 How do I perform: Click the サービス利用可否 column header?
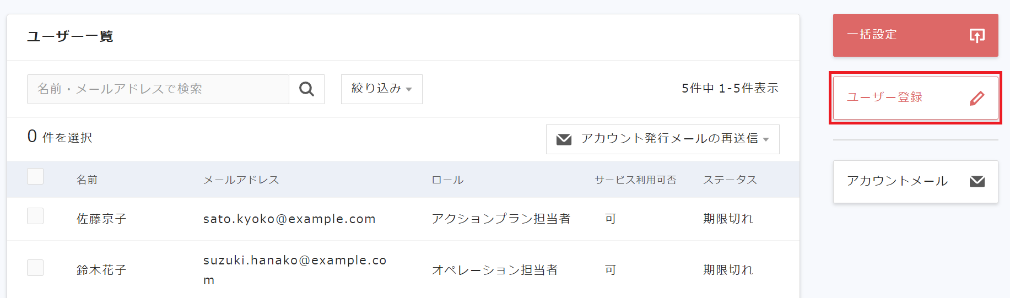(635, 180)
